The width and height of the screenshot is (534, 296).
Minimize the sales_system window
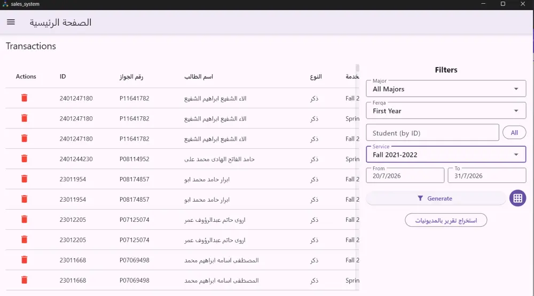point(483,4)
